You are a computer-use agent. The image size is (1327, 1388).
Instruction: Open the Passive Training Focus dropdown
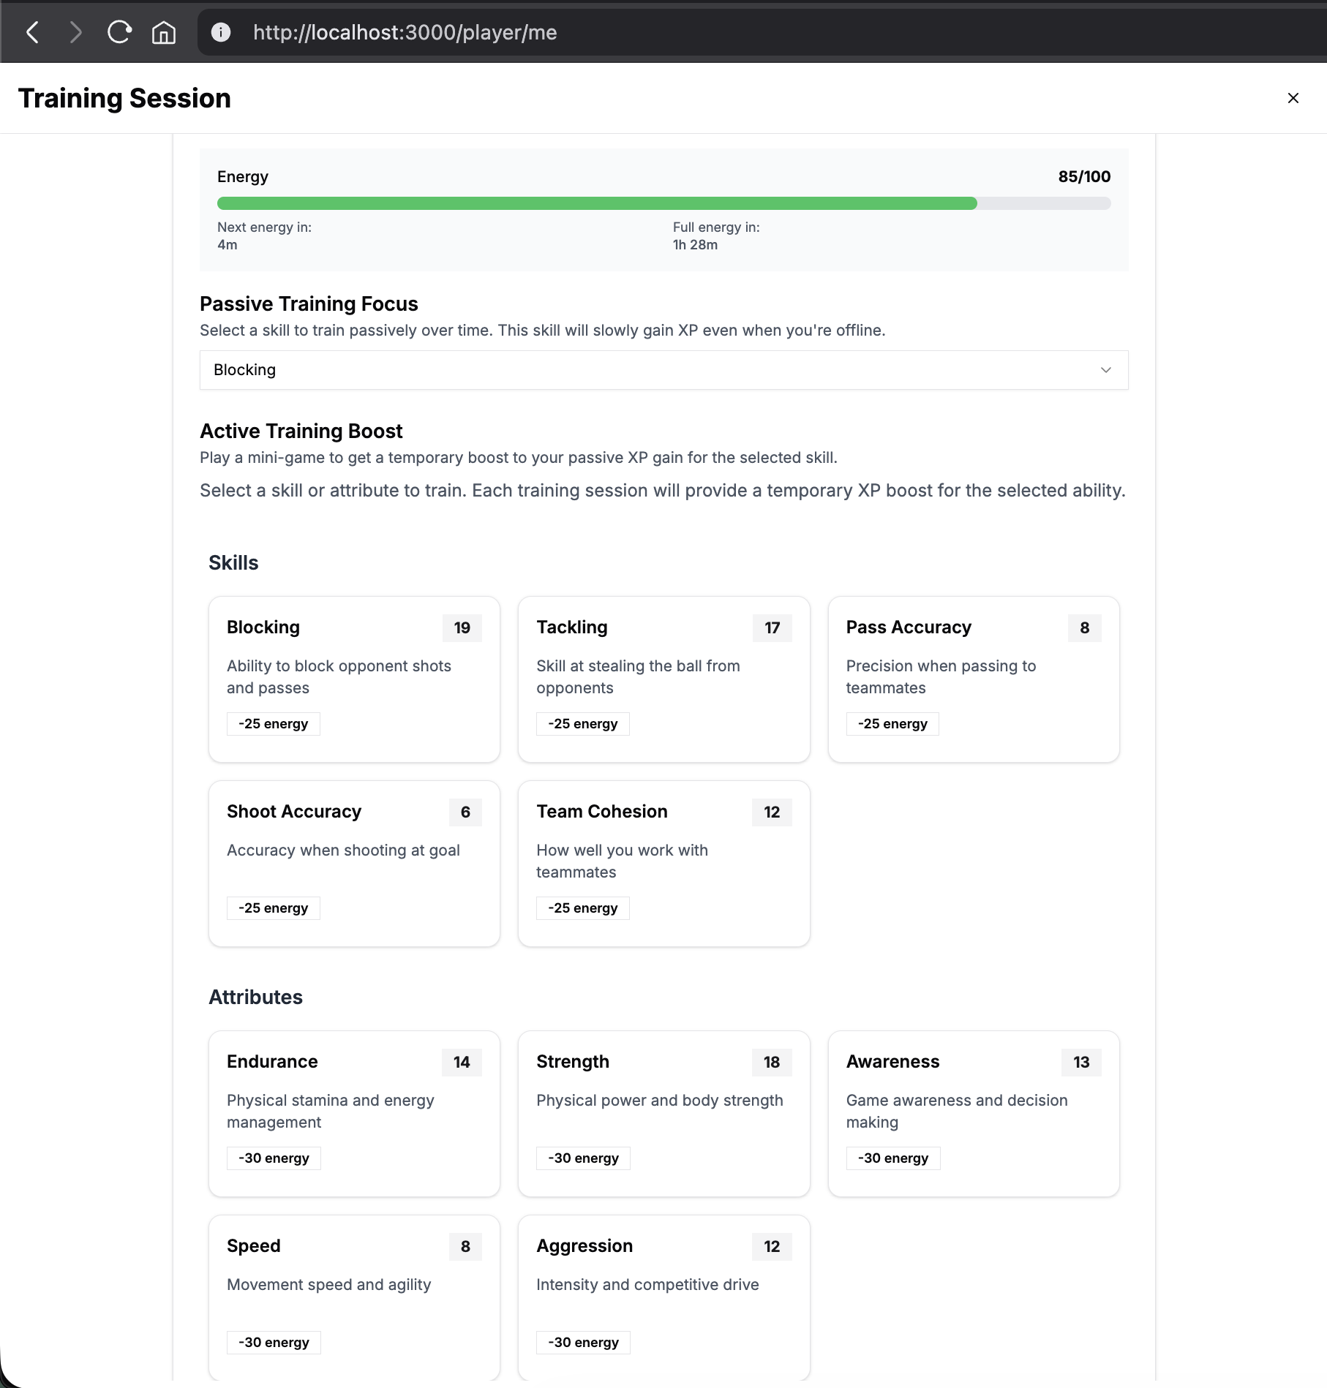click(663, 370)
